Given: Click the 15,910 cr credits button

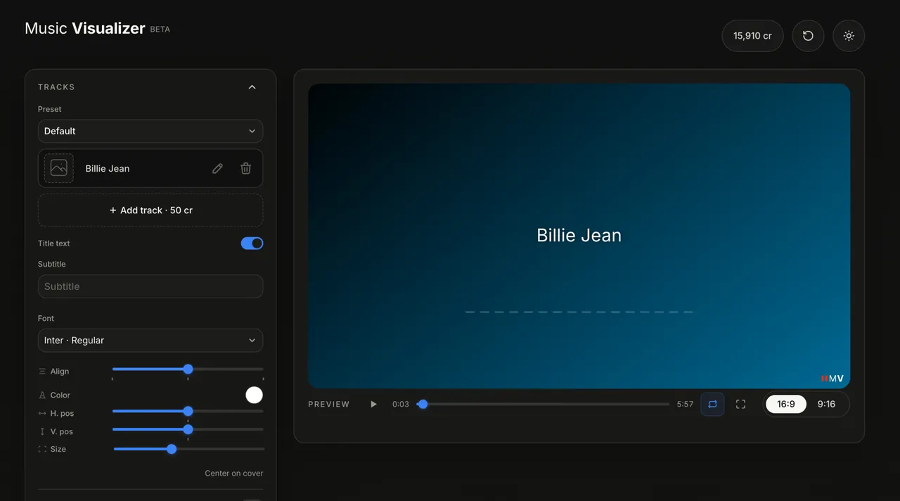Looking at the screenshot, I should 752,36.
